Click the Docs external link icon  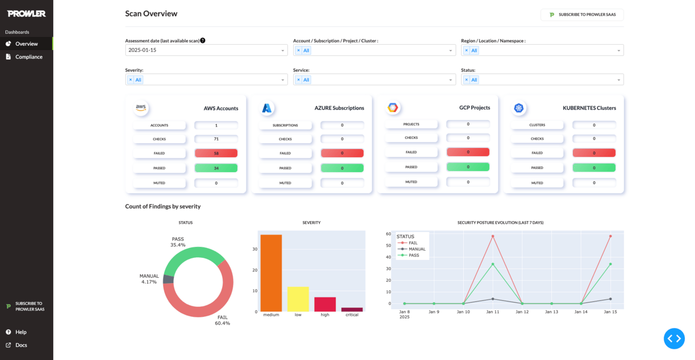(x=9, y=345)
